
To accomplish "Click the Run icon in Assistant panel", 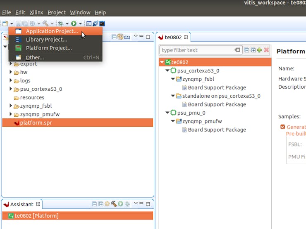I will [120, 204].
